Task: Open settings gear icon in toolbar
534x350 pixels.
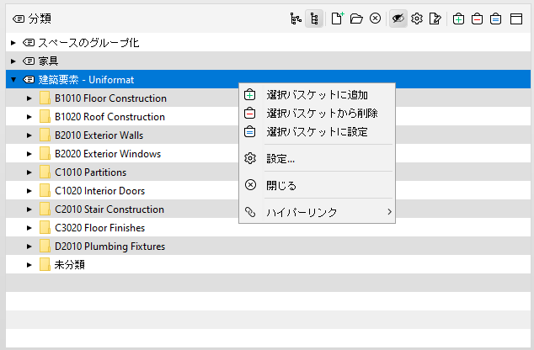Action: 417,19
